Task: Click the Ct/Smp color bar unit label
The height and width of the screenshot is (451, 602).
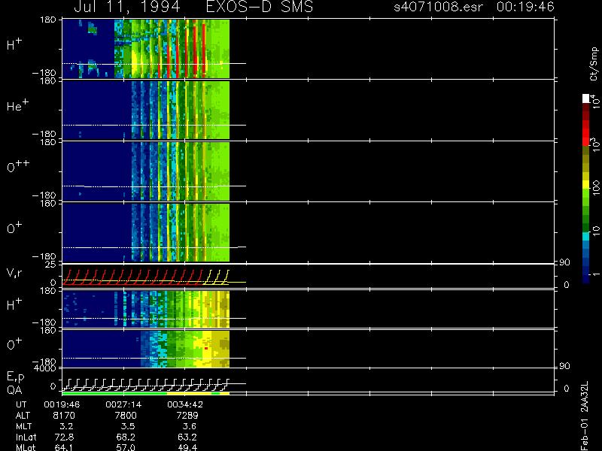Action: [x=594, y=64]
